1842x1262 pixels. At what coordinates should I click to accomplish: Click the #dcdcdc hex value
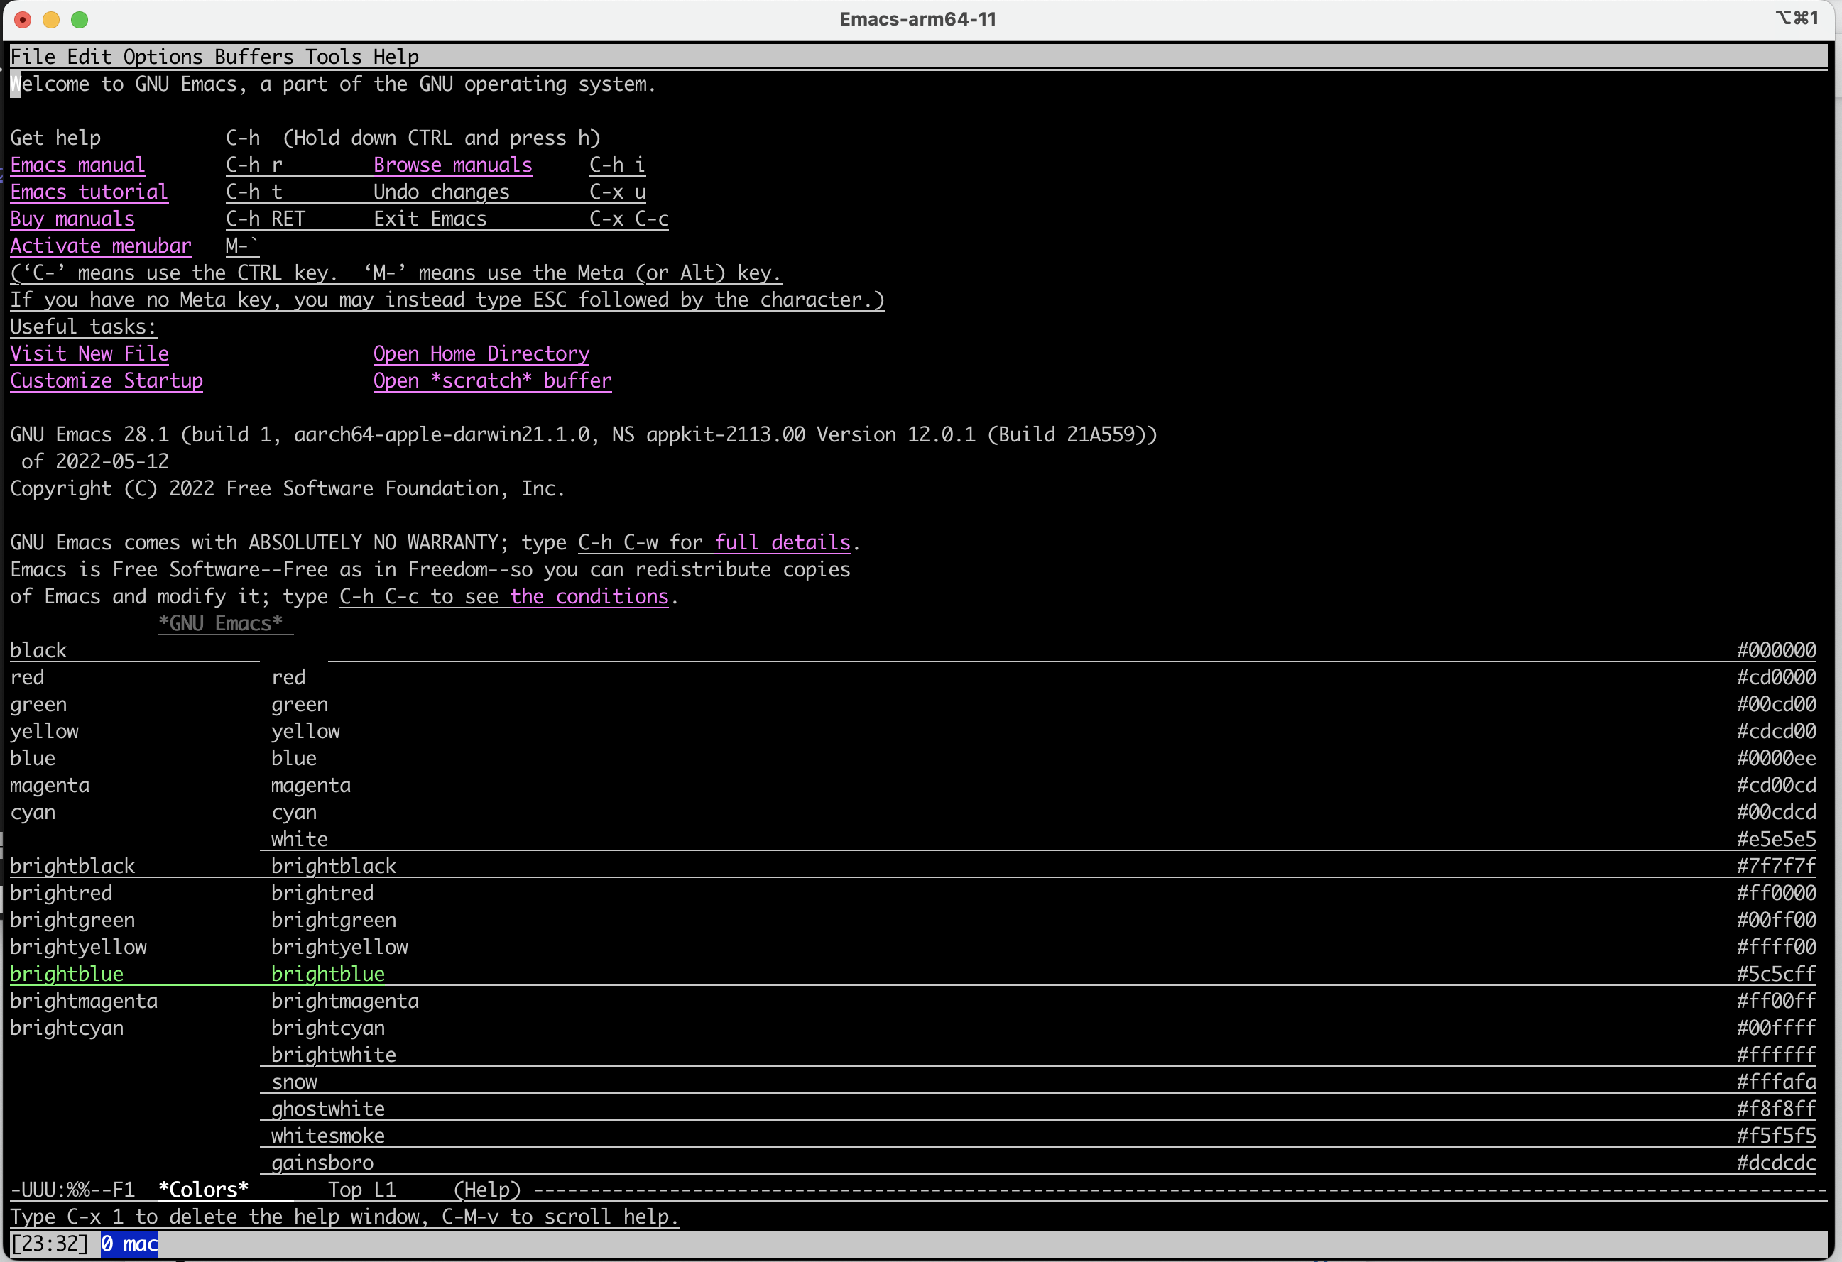tap(1776, 1161)
